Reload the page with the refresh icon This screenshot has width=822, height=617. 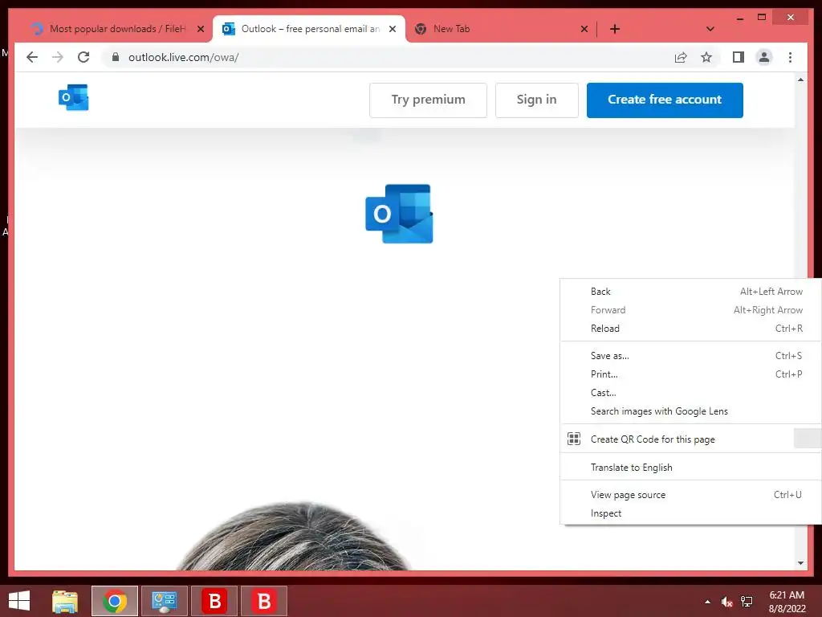[x=83, y=57]
